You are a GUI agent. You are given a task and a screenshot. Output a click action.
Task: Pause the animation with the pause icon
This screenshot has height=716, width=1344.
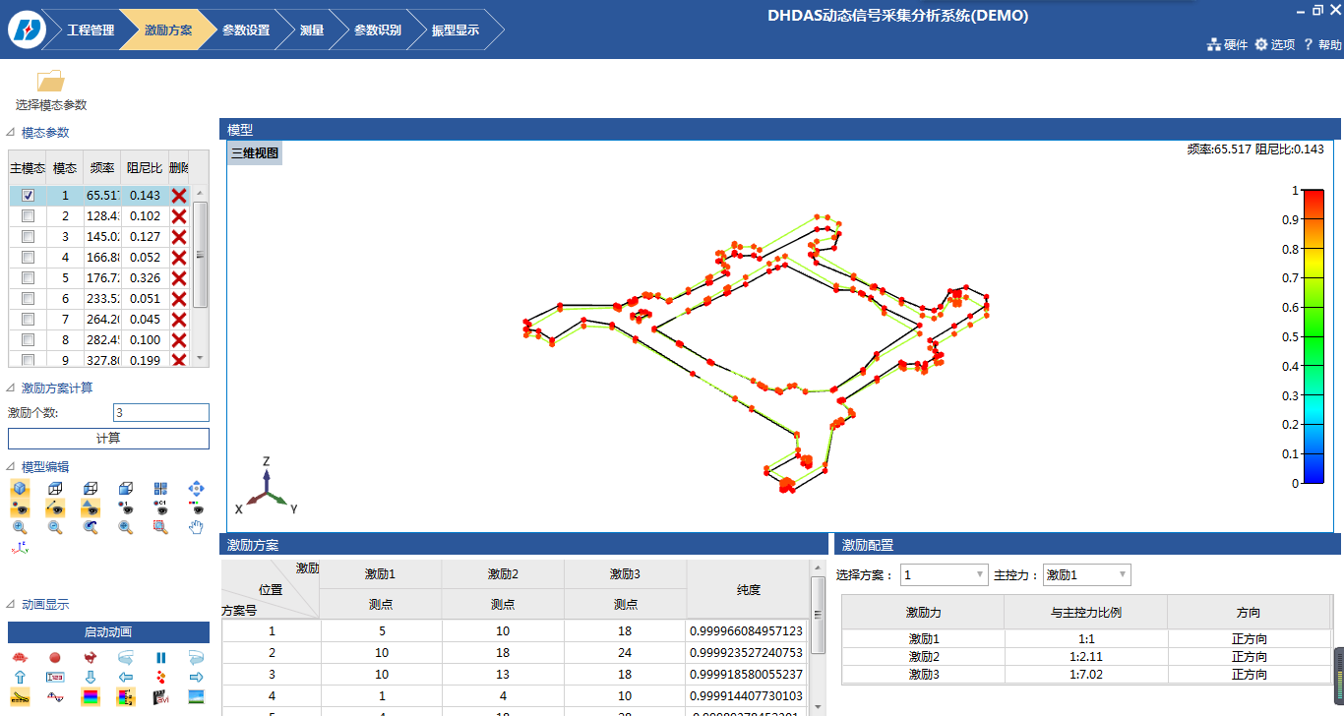point(160,657)
